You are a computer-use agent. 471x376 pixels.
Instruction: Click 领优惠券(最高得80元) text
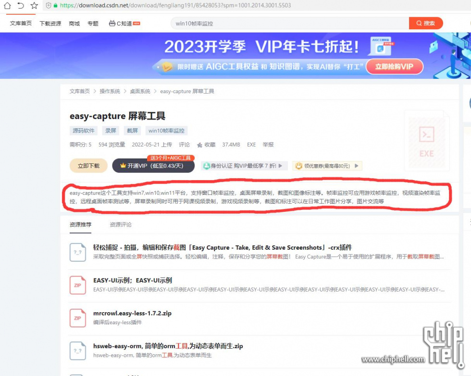[x=327, y=166]
